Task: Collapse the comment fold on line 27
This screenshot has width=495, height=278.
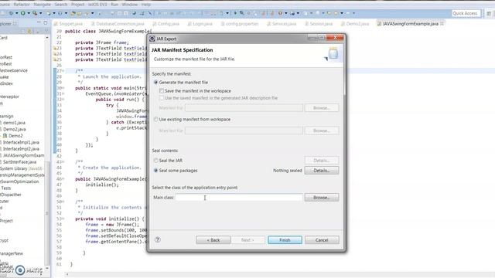Action: point(63,71)
